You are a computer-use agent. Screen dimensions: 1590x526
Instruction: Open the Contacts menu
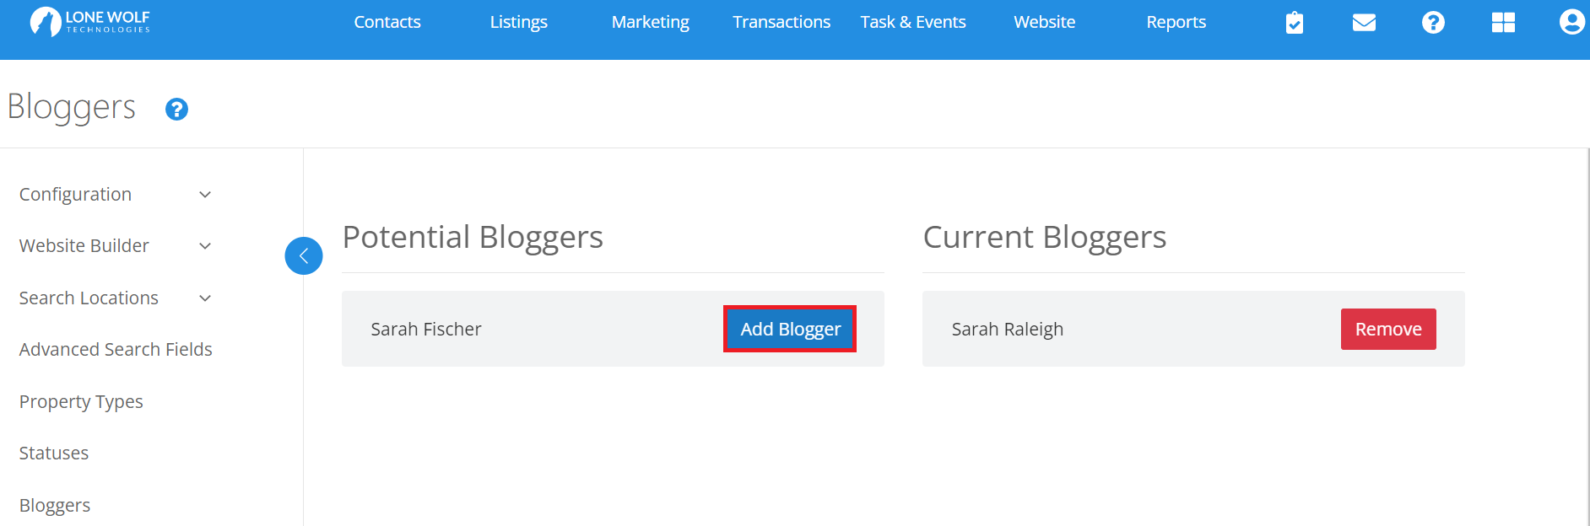tap(387, 22)
